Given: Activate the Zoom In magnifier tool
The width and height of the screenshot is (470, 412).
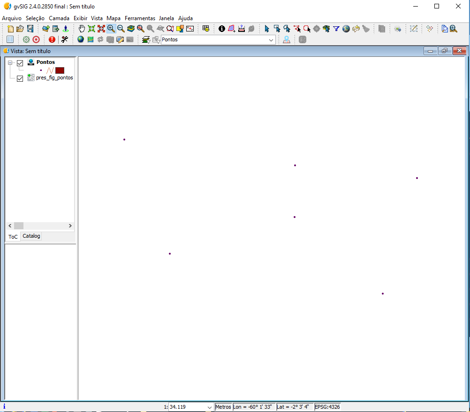Looking at the screenshot, I should [111, 29].
